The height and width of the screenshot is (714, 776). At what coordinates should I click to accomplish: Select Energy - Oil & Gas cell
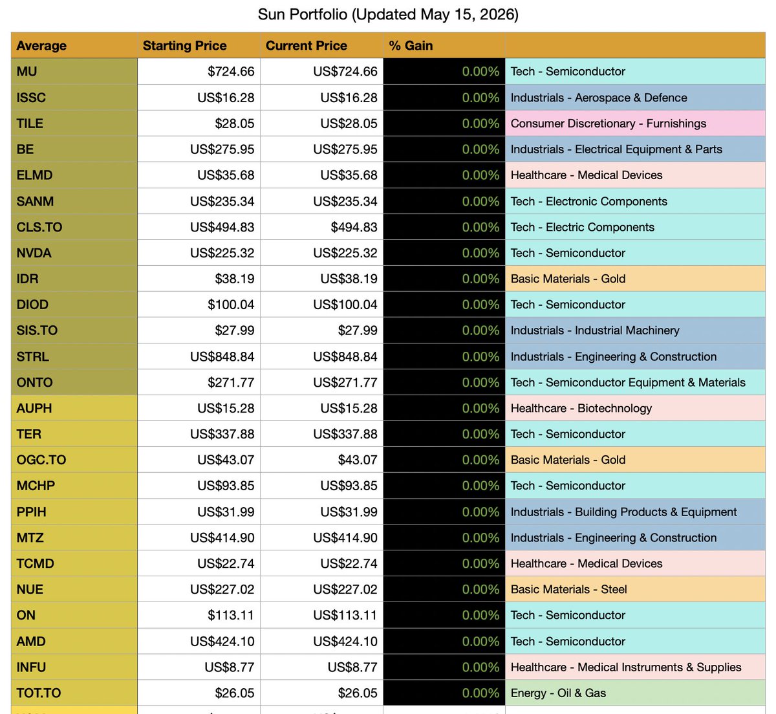pyautogui.click(x=635, y=693)
